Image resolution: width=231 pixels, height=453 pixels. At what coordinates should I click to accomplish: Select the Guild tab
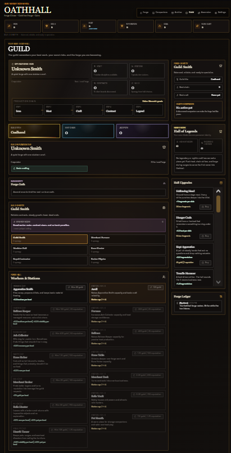click(190, 13)
